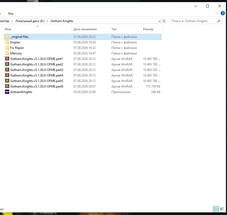The height and width of the screenshot is (215, 227).
Task: Close the Explorer window
Action: click(x=219, y=6)
